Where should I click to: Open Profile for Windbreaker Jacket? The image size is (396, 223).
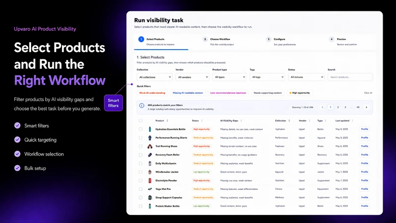point(364,172)
